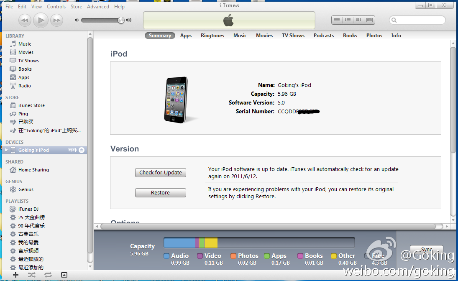The image size is (458, 281).
Task: Open the Controls menu
Action: [x=56, y=6]
